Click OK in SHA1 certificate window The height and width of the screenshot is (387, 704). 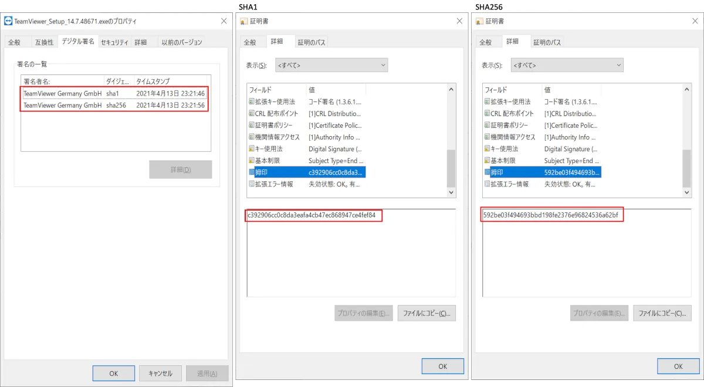pos(443,366)
